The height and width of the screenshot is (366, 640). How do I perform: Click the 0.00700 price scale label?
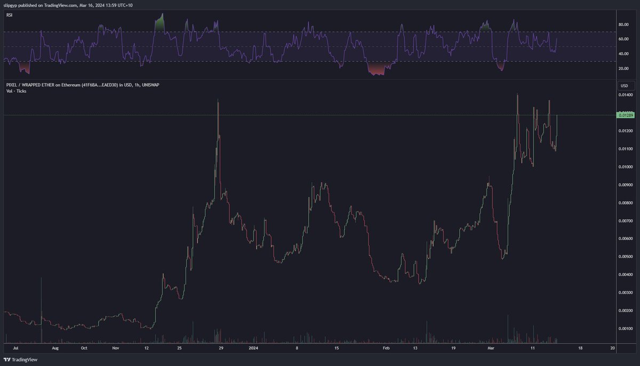[625, 220]
